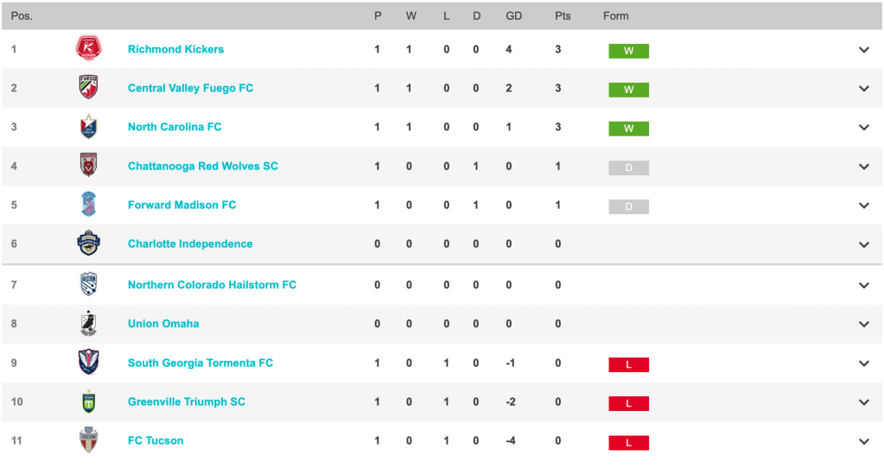Expand the FC Tucson row chevron
The image size is (884, 474).
point(864,441)
